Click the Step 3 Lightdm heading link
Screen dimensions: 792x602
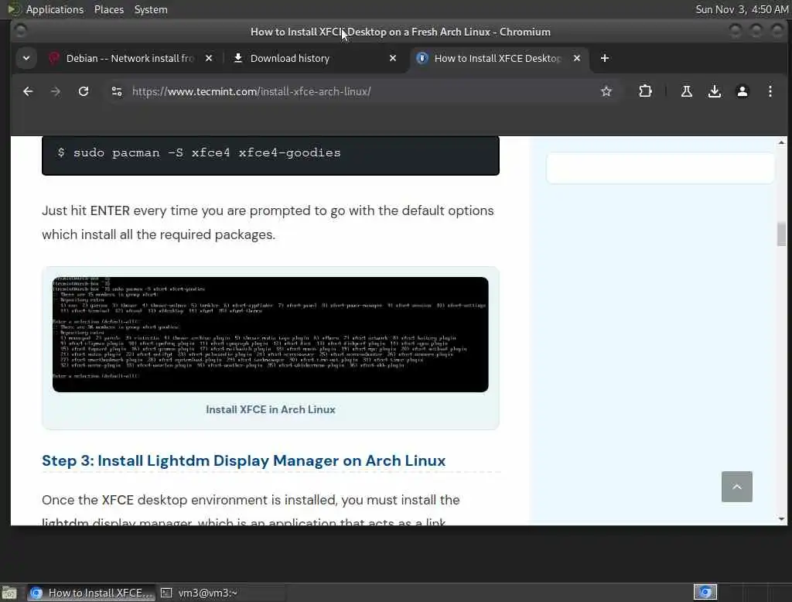pyautogui.click(x=244, y=460)
